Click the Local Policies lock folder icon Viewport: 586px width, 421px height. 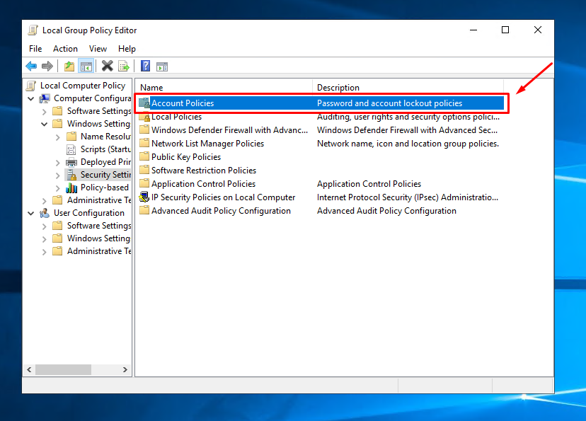(144, 117)
